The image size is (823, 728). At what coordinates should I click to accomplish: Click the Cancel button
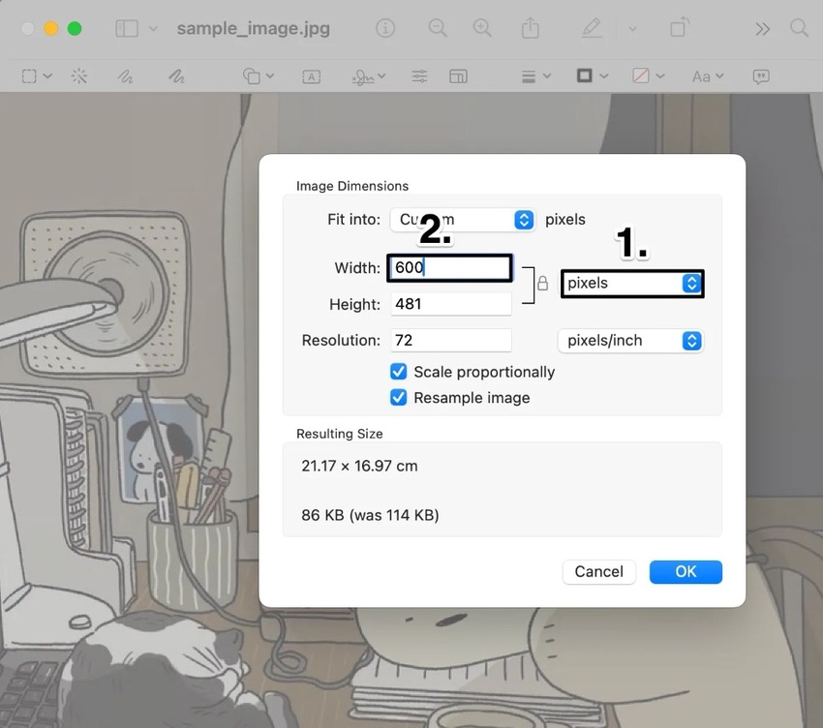click(x=599, y=571)
